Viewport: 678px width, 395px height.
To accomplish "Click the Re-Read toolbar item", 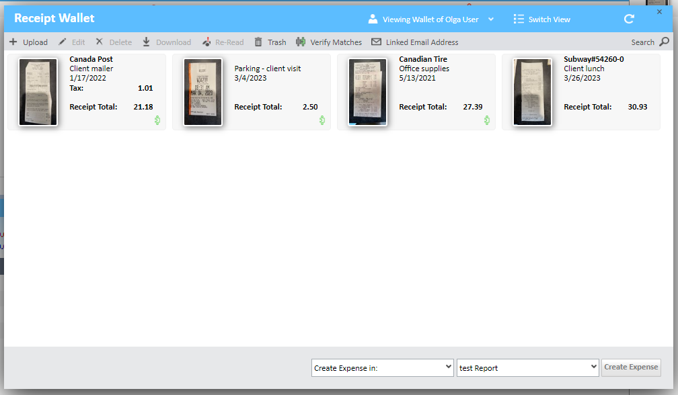I will [223, 42].
